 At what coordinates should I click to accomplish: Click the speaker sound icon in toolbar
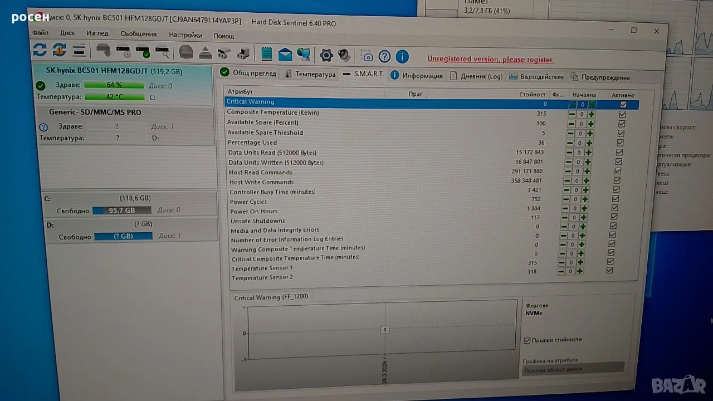(344, 55)
